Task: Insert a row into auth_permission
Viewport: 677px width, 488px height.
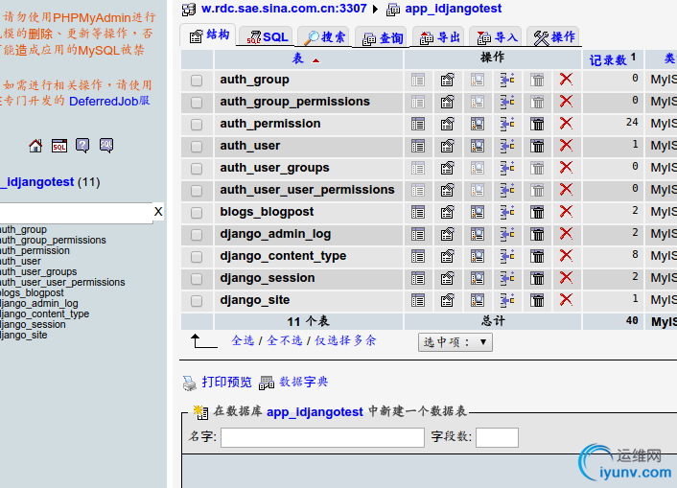Action: [507, 124]
